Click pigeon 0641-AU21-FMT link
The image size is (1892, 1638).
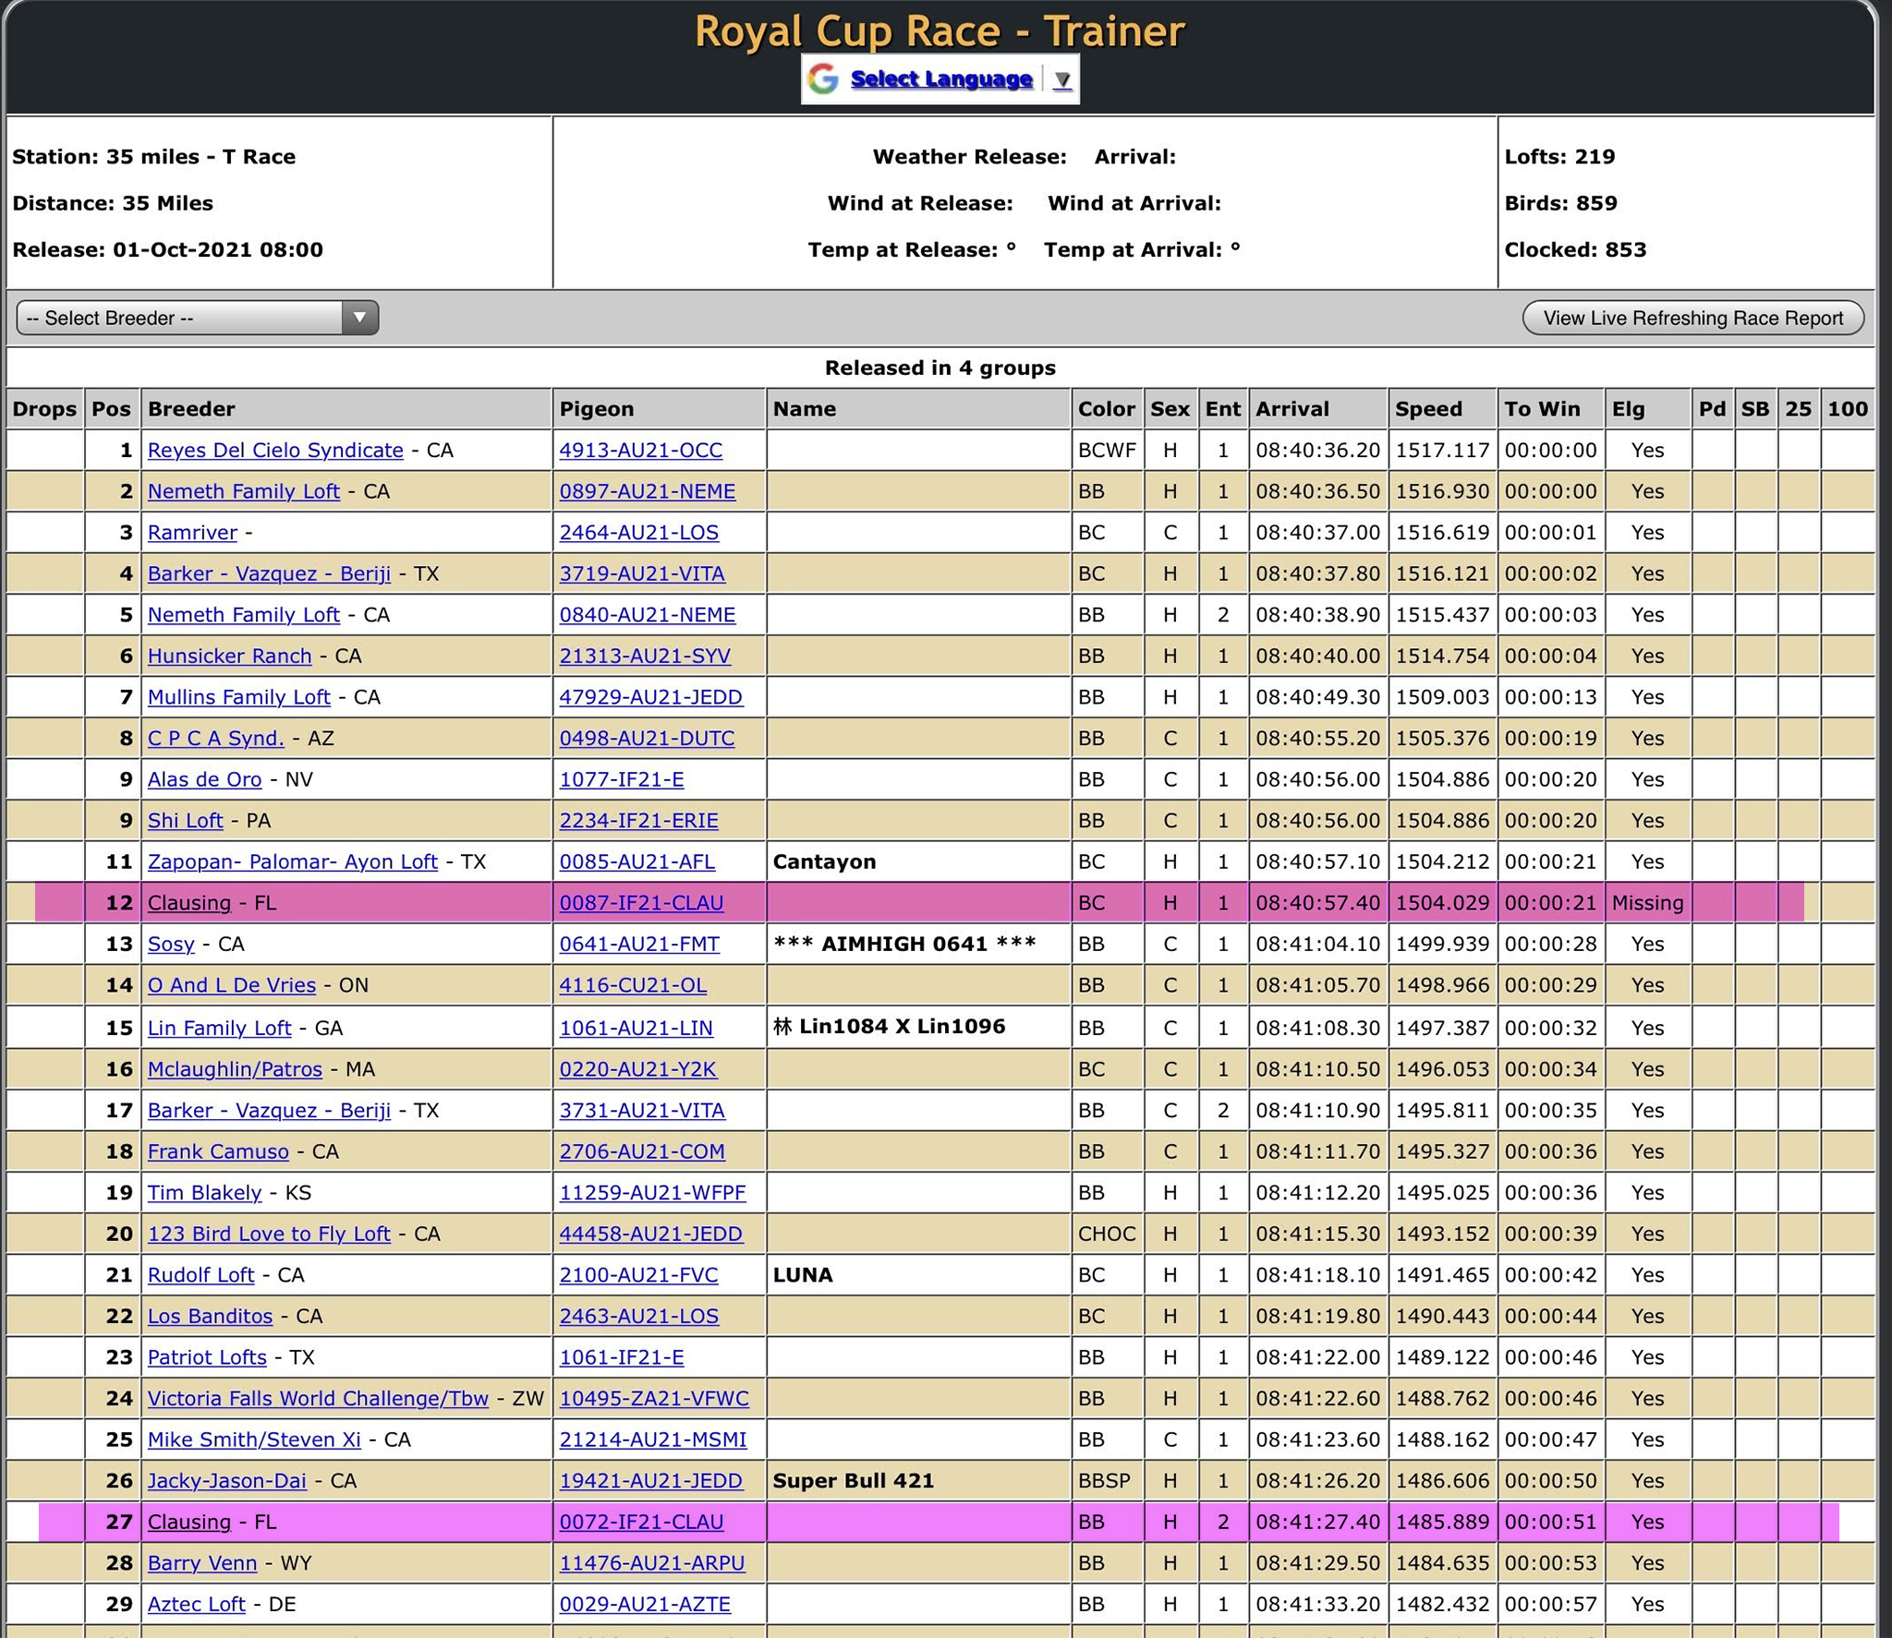pos(639,945)
